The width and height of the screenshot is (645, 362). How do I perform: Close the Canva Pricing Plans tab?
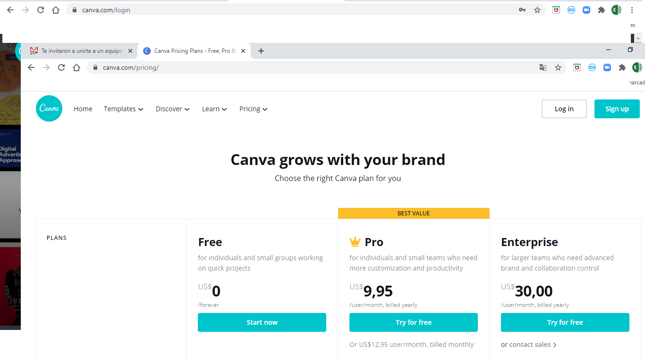[243, 51]
